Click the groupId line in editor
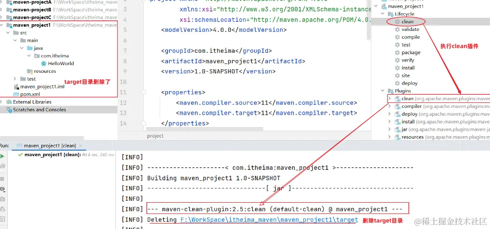This screenshot has height=229, width=490. [x=216, y=51]
